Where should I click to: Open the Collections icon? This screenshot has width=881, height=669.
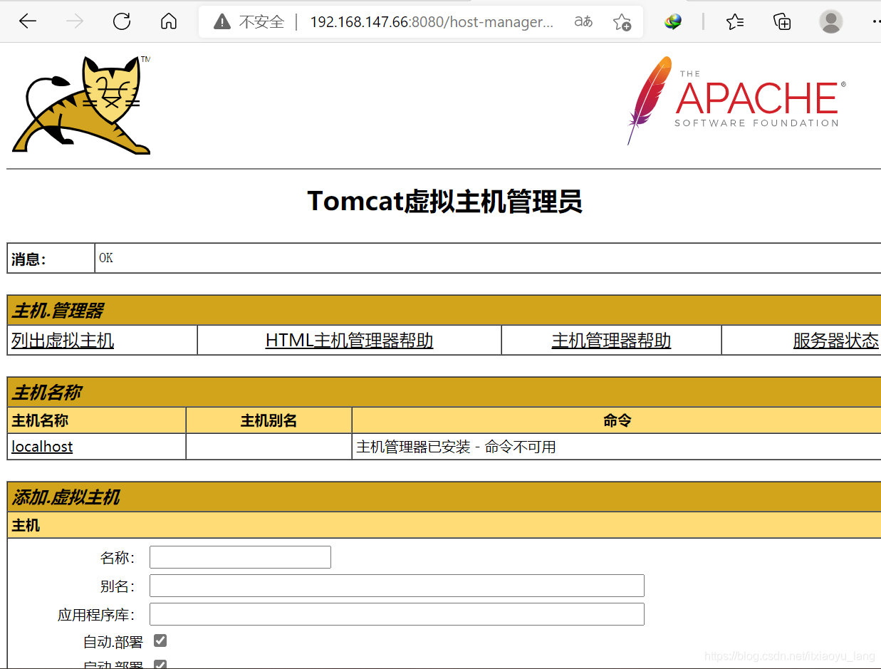pos(782,21)
